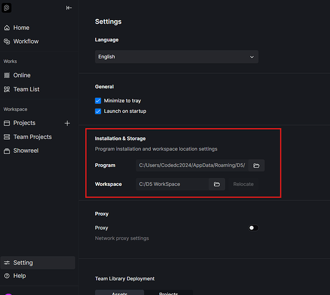The height and width of the screenshot is (295, 330).
Task: Open the Program folder browse icon
Action: [256, 165]
